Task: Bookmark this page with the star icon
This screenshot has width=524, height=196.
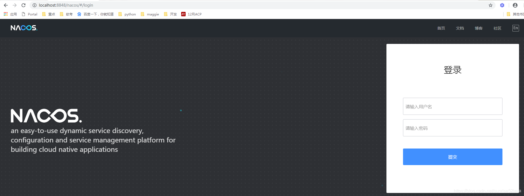Action: tap(491, 5)
